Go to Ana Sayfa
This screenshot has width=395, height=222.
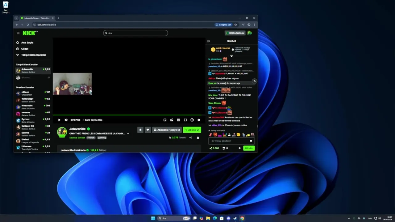[27, 43]
